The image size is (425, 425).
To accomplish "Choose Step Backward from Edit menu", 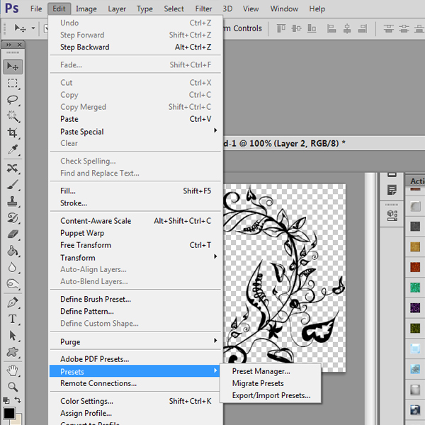I will 135,47.
